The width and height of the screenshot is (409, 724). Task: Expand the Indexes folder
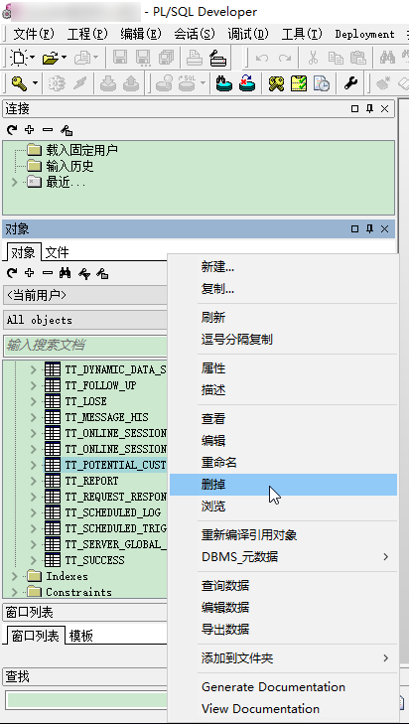point(14,576)
